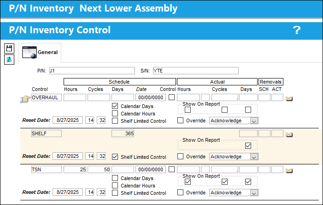Check Calendar Hours under OVERHAUL

click(x=115, y=113)
